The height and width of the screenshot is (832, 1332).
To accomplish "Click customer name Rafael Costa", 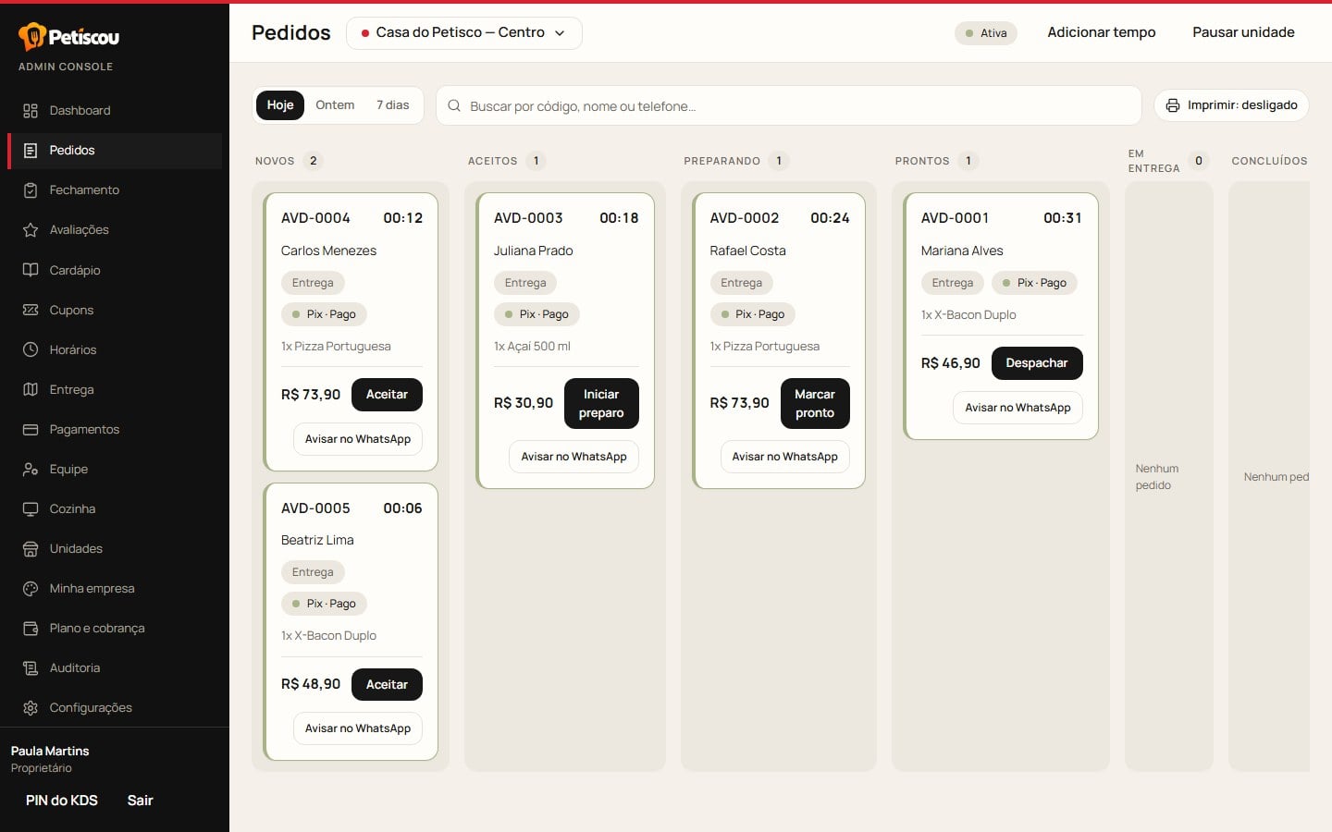I will [x=748, y=251].
